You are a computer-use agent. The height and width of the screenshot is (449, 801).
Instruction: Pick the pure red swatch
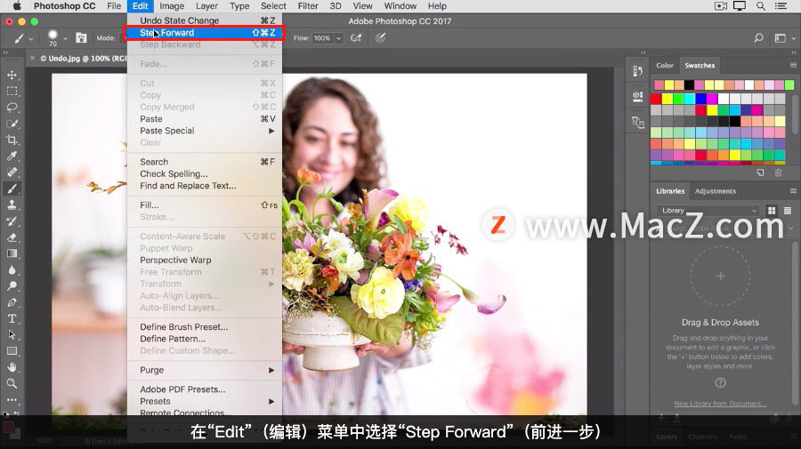(657, 99)
